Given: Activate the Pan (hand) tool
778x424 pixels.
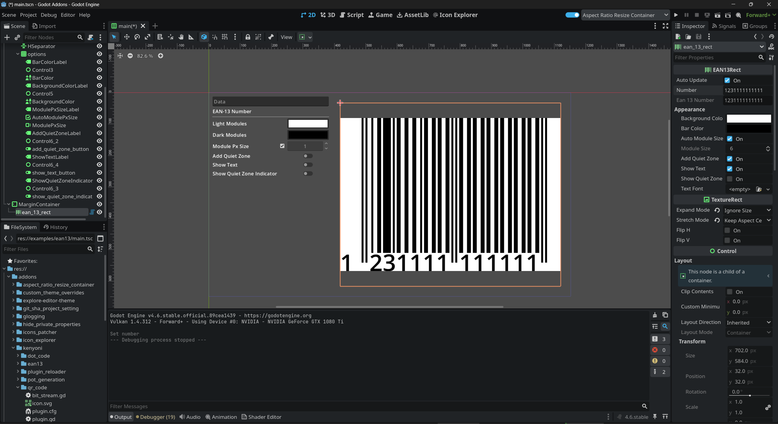Looking at the screenshot, I should coord(181,37).
